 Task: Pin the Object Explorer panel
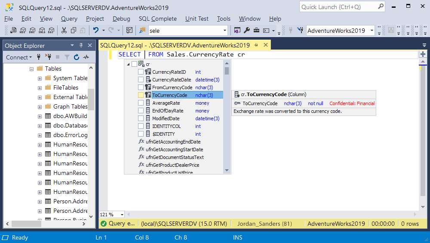81,45
